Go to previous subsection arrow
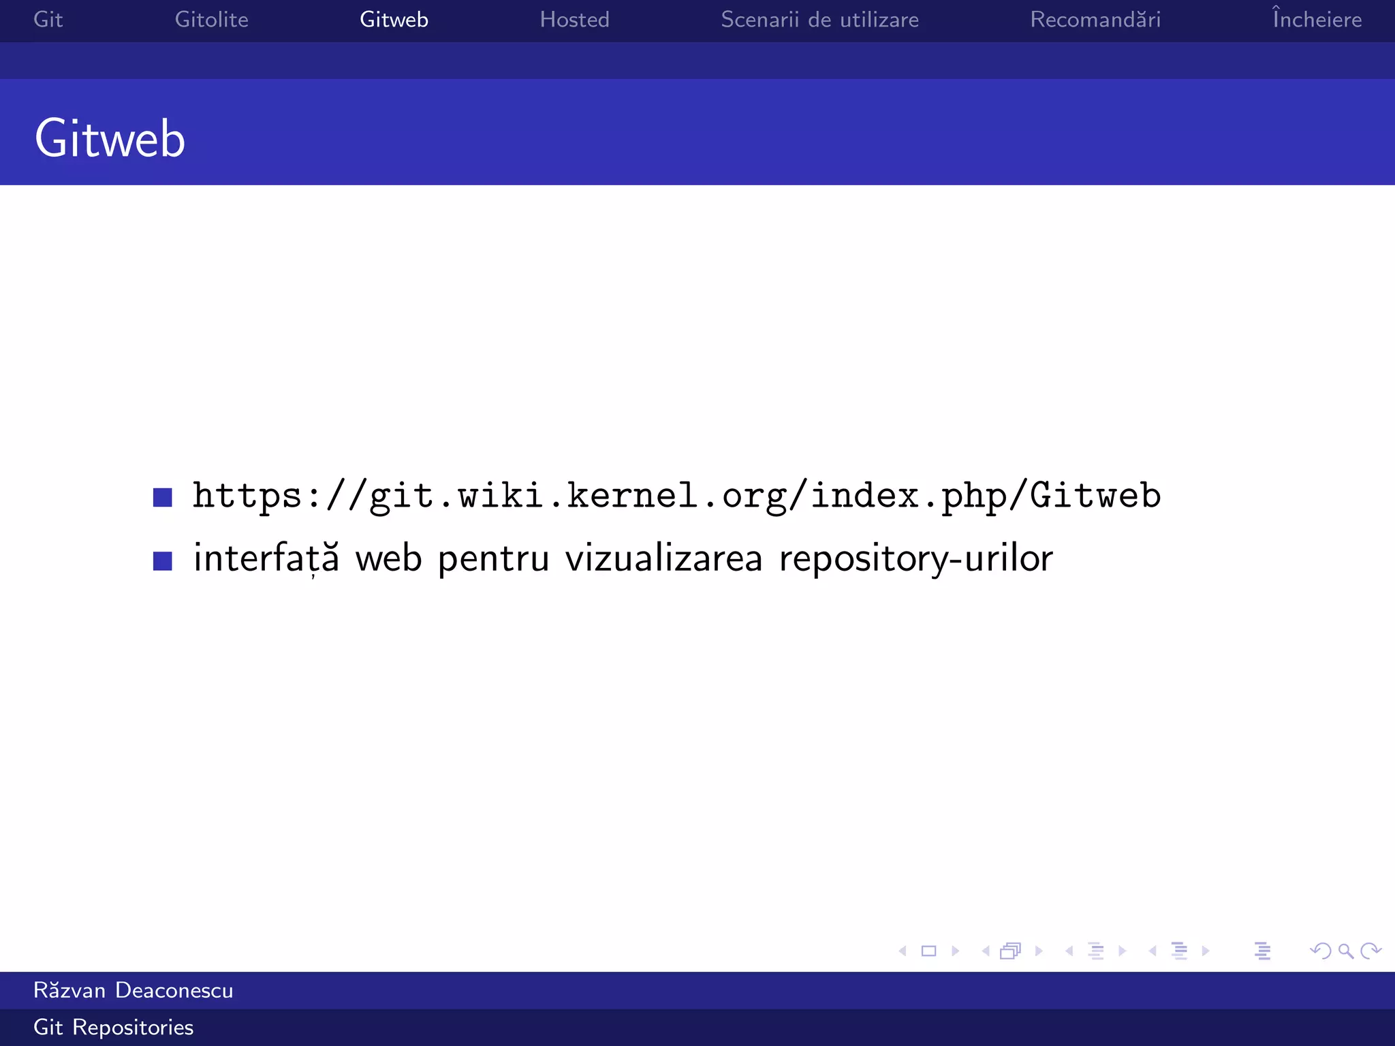The image size is (1395, 1046). pyautogui.click(x=1069, y=951)
